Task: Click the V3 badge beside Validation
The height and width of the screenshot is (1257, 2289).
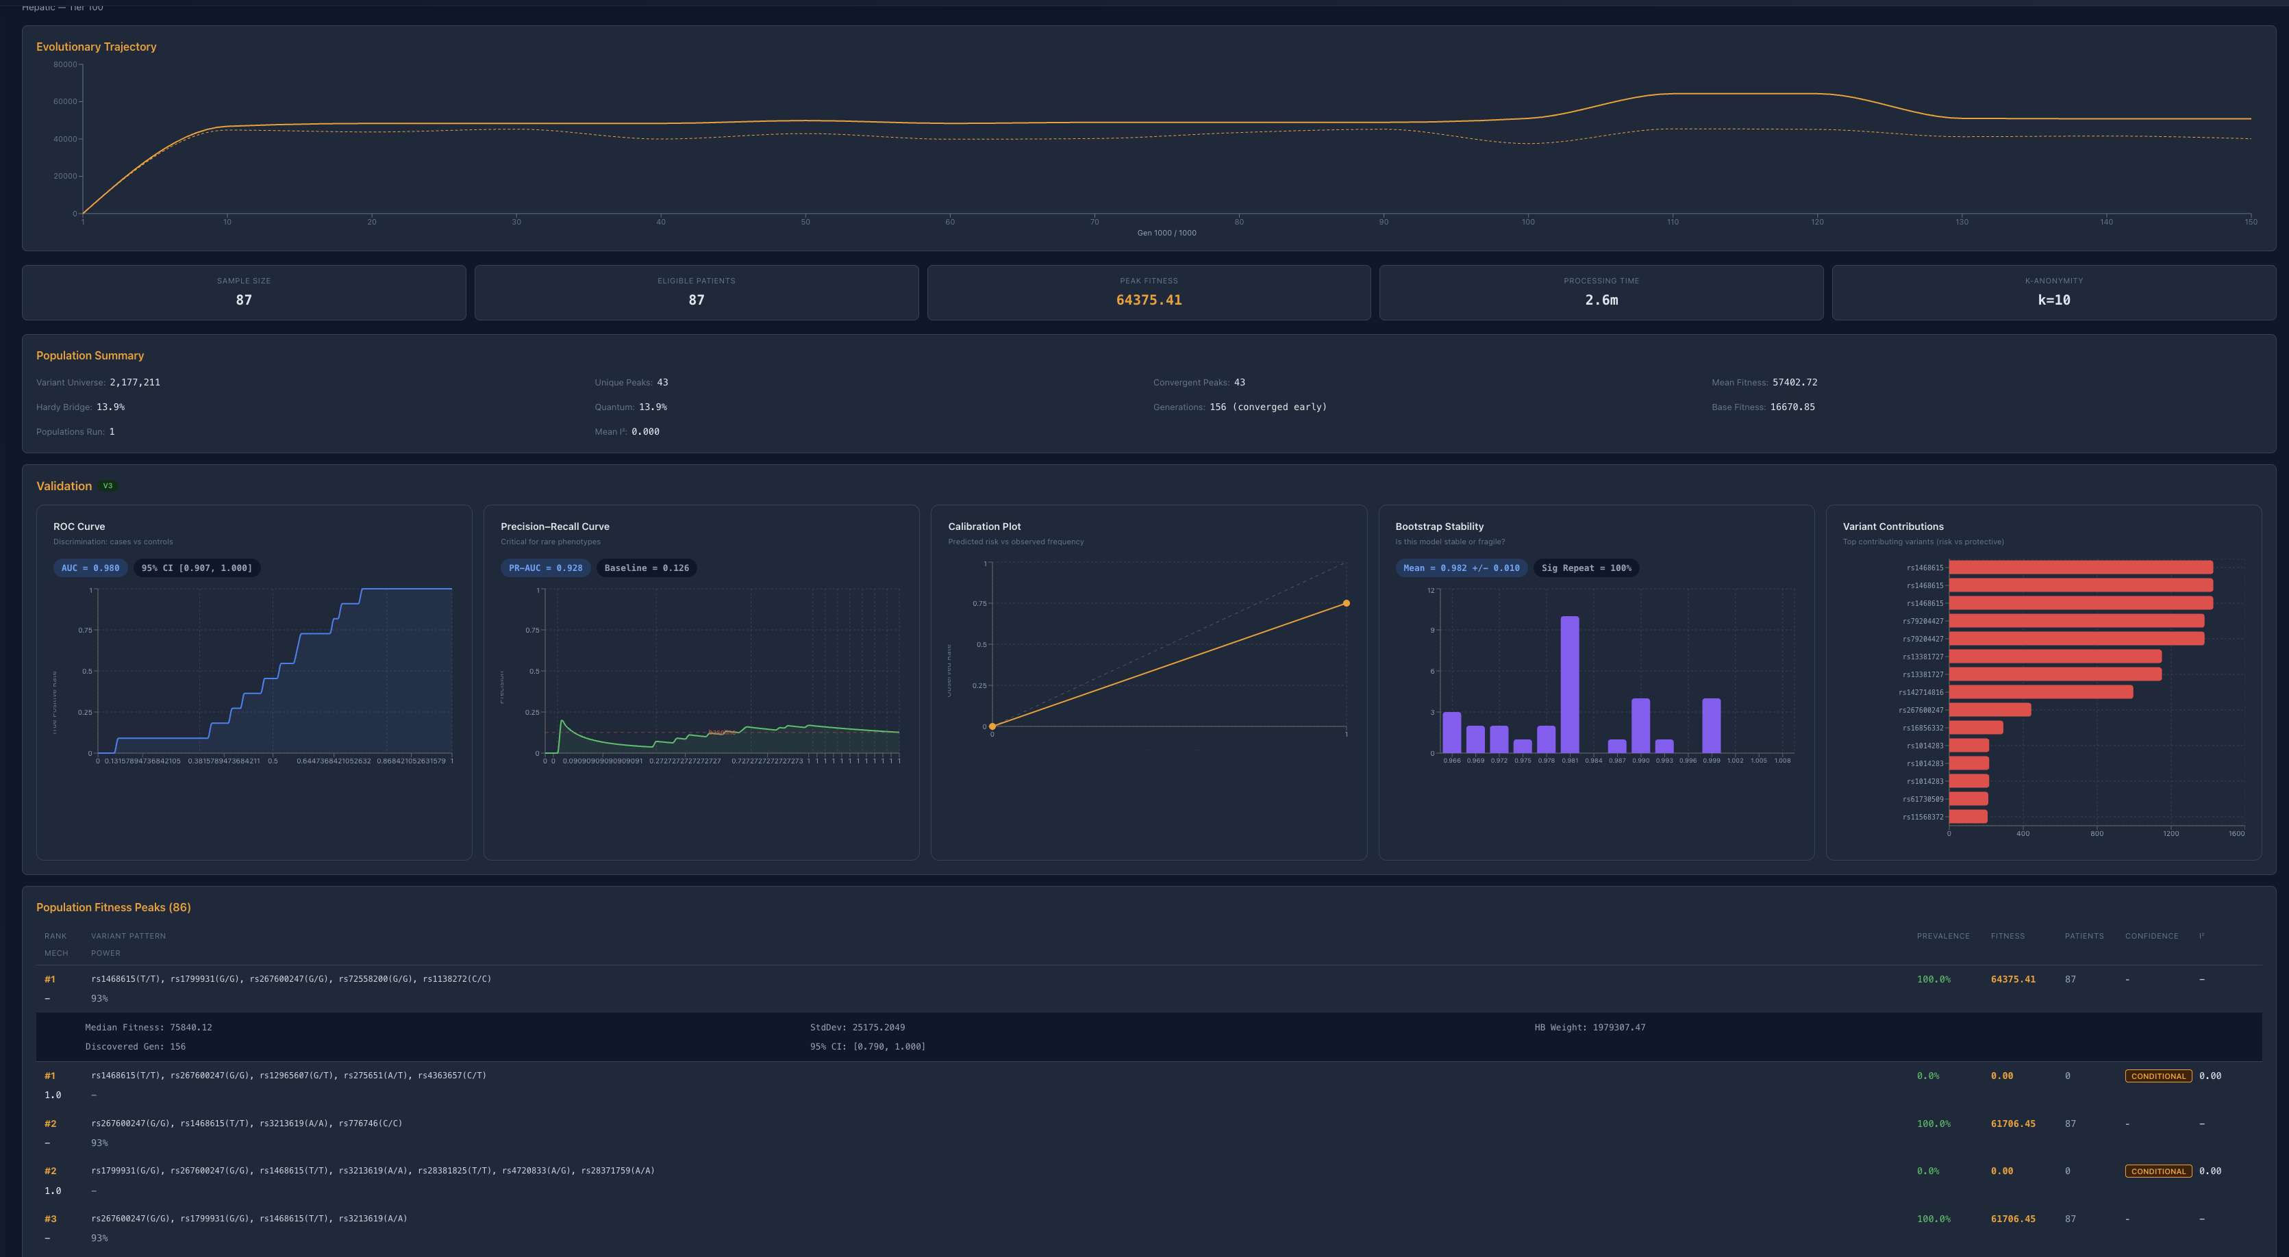Action: pos(108,486)
